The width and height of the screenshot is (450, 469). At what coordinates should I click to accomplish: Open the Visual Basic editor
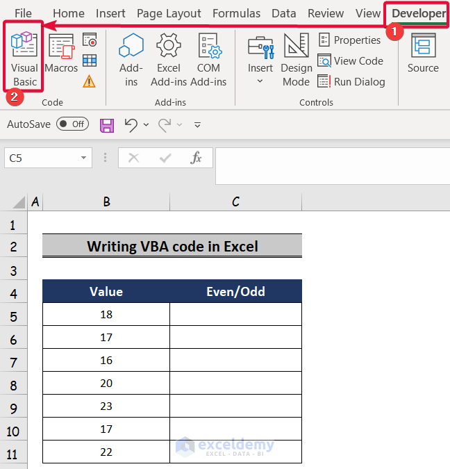pos(24,59)
